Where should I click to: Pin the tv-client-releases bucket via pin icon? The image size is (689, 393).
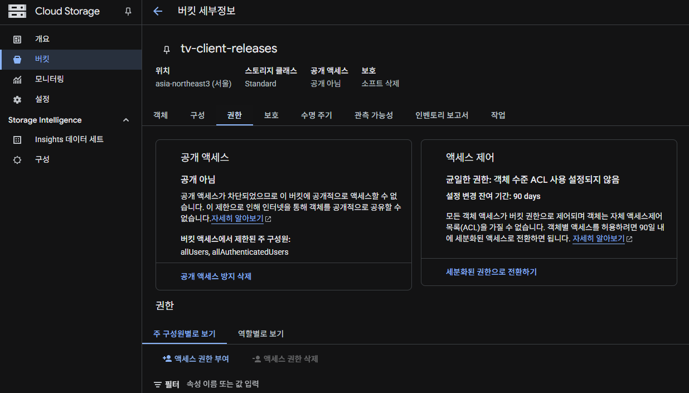(x=166, y=49)
